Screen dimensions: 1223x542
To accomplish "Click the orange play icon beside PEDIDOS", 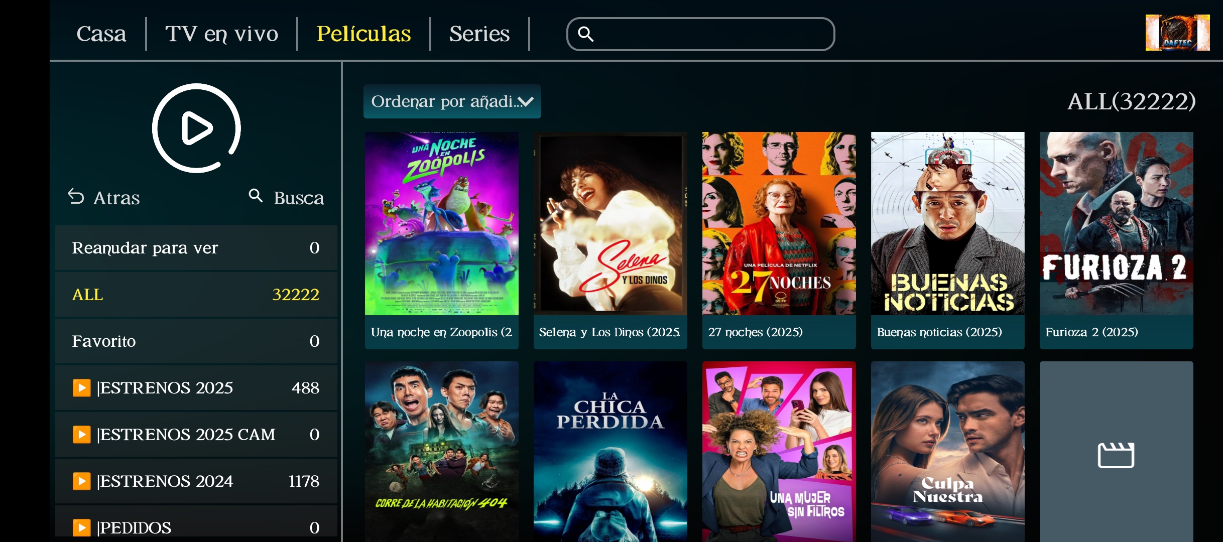I will click(81, 527).
